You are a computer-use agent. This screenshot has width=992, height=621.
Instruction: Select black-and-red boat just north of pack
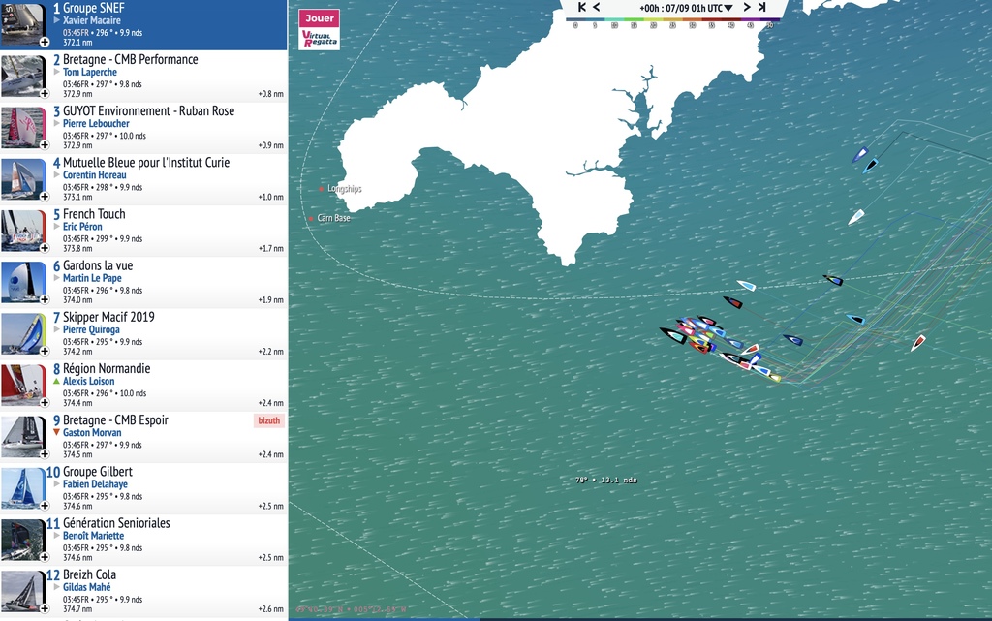pyautogui.click(x=732, y=302)
